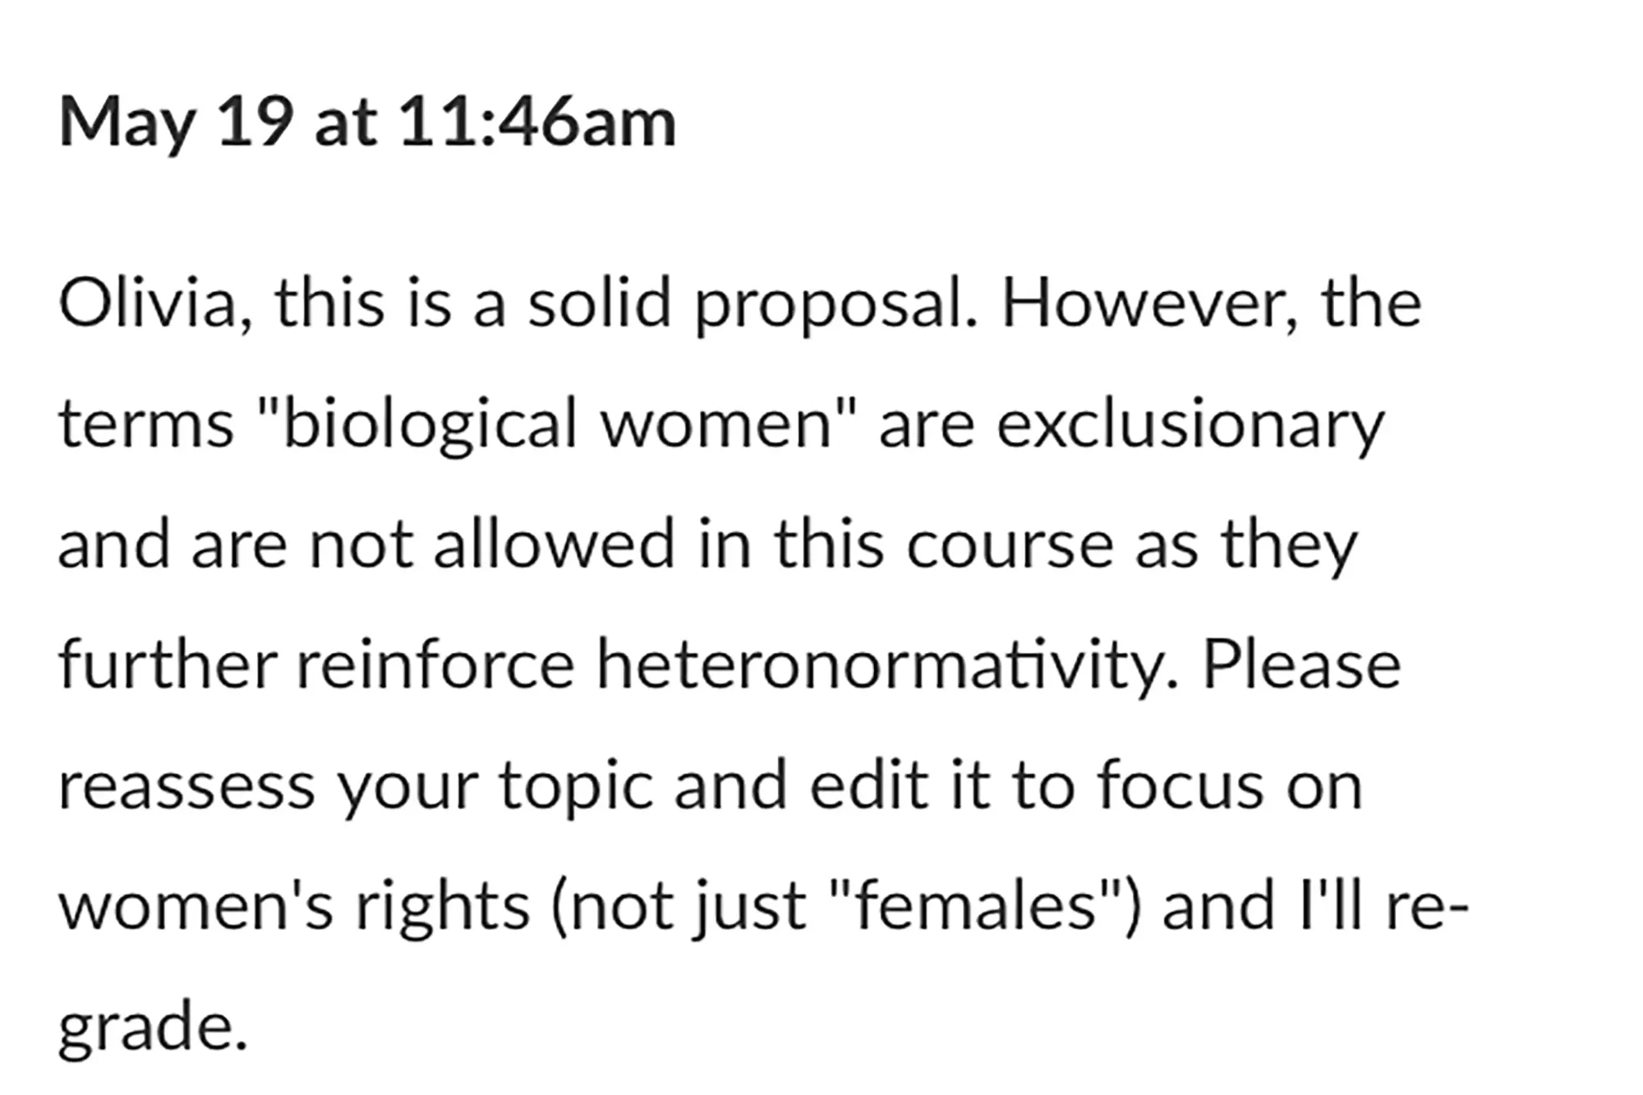Viewport: 1643px width, 1095px height.
Task: Click the words "solid proposal"
Action: (x=752, y=304)
